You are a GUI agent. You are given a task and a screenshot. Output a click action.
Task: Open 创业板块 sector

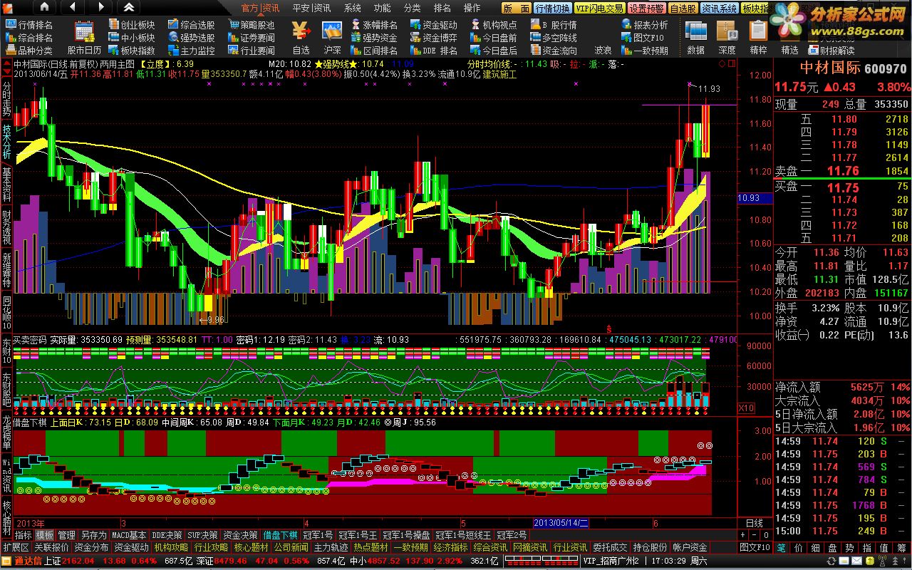132,25
